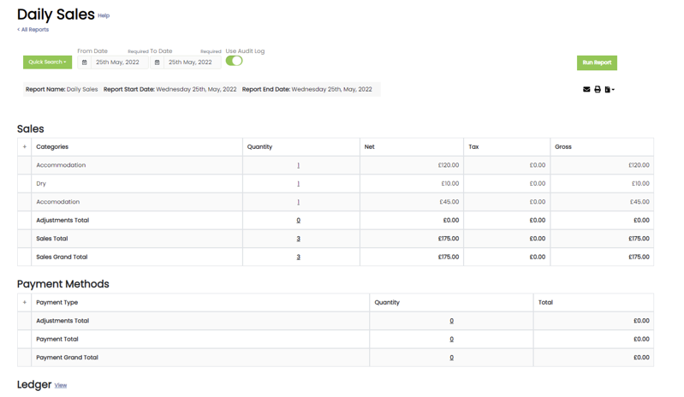The height and width of the screenshot is (397, 684).
Task: Open the Ledger View link
Action: [61, 386]
